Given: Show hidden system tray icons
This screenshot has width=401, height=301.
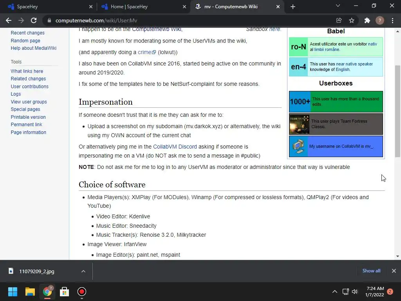Looking at the screenshot, I should tap(334, 292).
